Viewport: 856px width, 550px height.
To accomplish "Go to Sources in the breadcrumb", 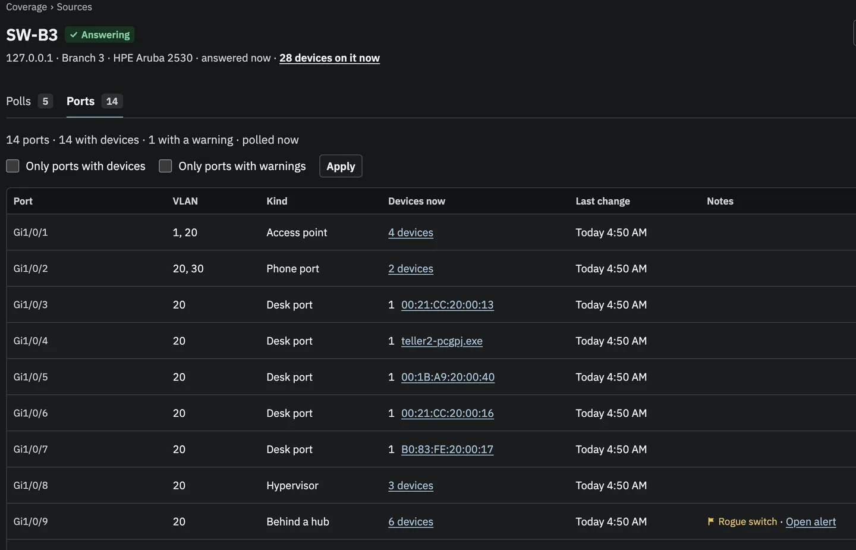I will click(x=74, y=7).
